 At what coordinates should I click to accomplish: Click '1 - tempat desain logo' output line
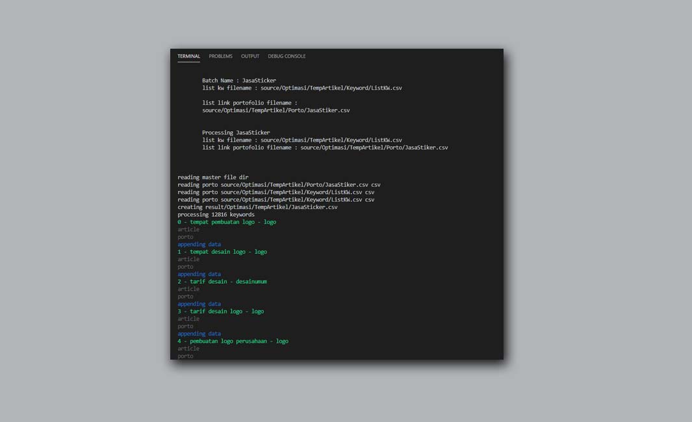point(222,252)
